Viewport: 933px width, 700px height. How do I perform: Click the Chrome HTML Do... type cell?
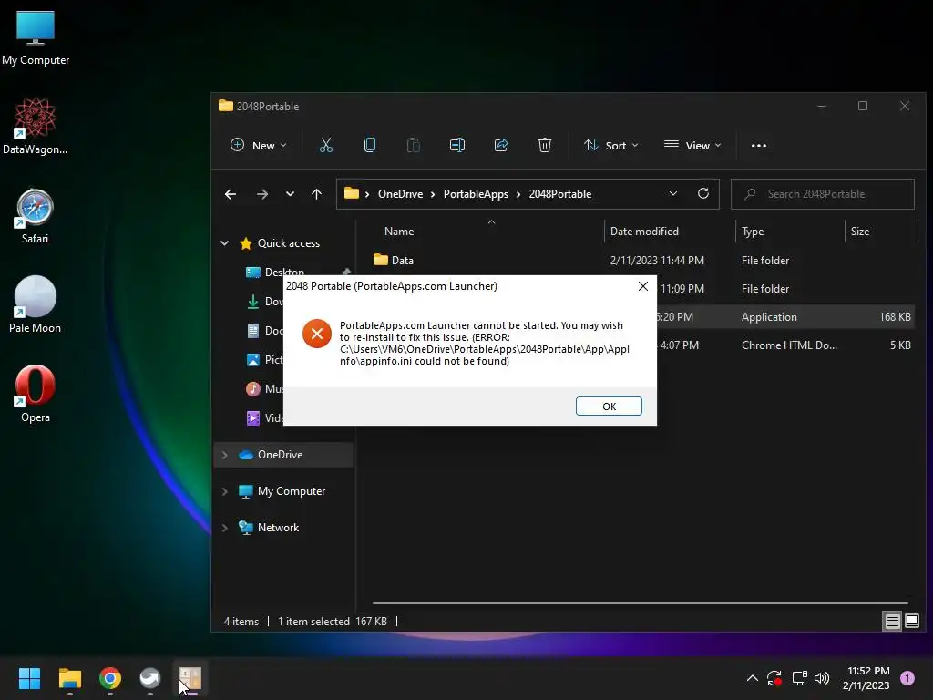[789, 345]
